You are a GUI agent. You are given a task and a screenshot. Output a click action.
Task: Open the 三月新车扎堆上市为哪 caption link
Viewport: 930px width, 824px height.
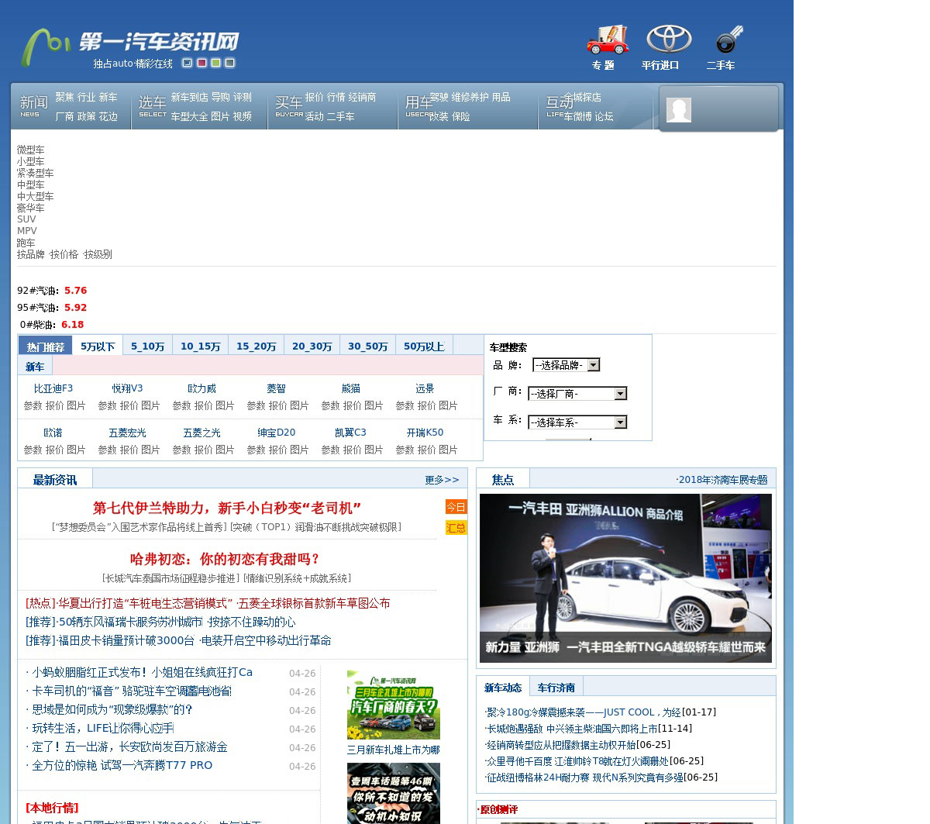(394, 750)
